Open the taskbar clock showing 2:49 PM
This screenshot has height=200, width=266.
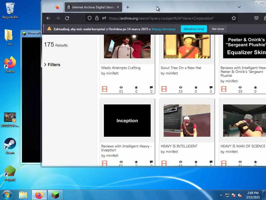(x=253, y=195)
